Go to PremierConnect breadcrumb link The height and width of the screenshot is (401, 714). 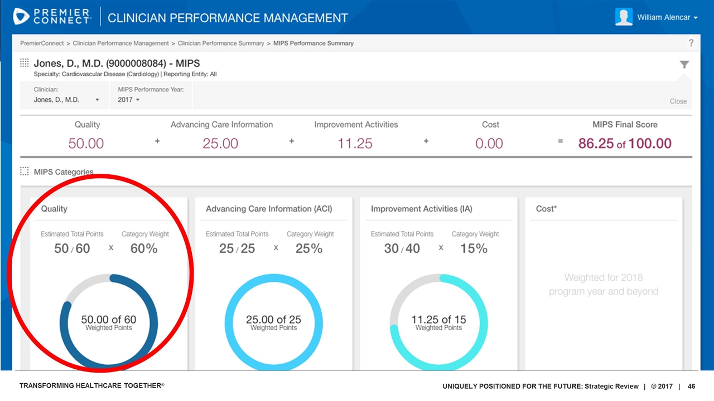pos(42,43)
